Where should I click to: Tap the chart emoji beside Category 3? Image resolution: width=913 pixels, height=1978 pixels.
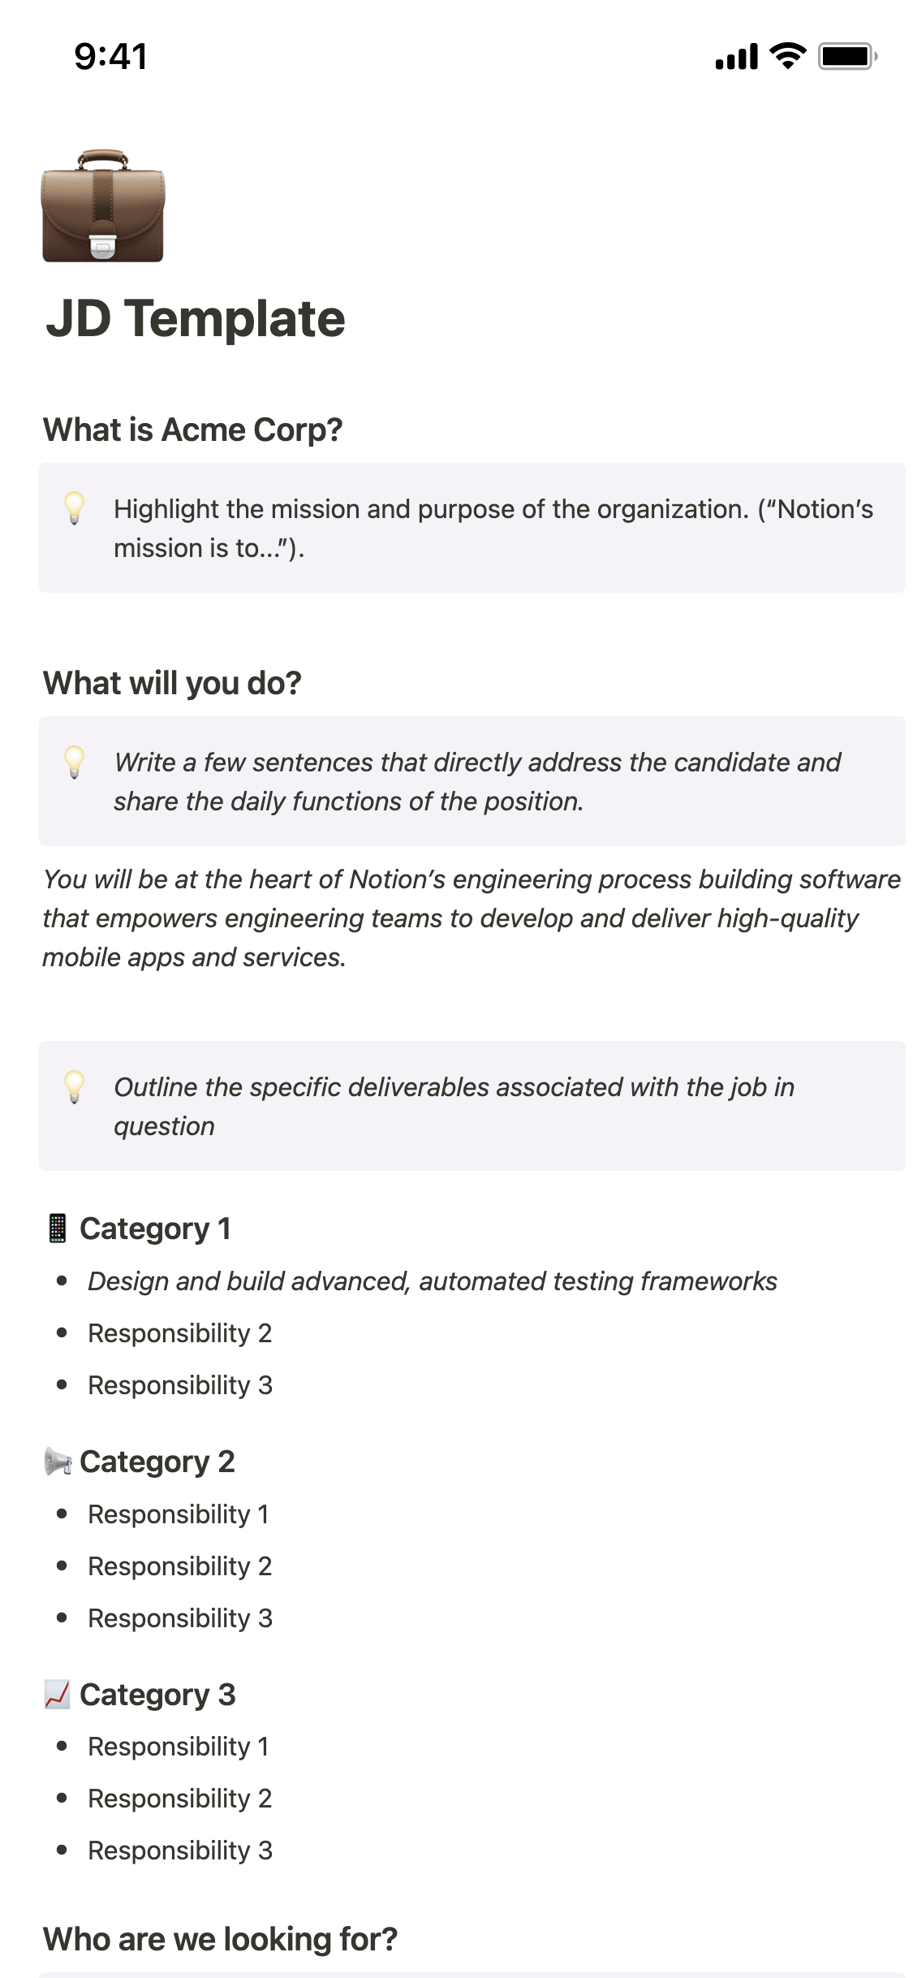coord(57,1695)
